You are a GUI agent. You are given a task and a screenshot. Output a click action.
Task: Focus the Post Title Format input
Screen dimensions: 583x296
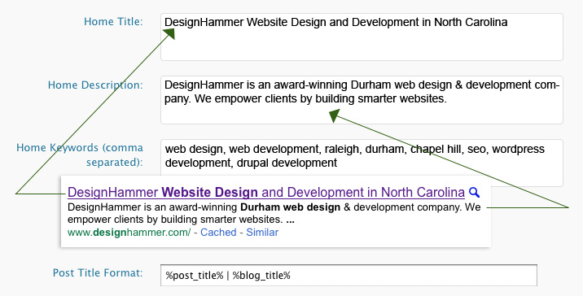coord(348,276)
